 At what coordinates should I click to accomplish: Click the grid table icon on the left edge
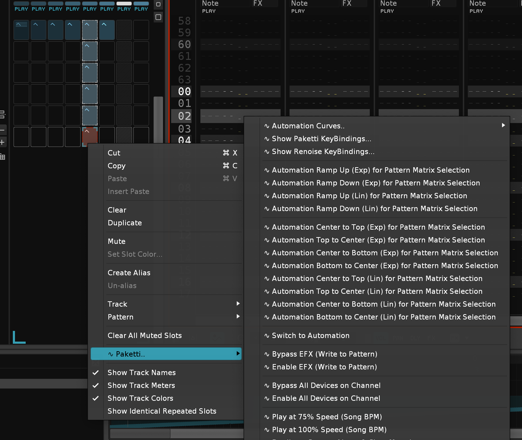pyautogui.click(x=2, y=157)
